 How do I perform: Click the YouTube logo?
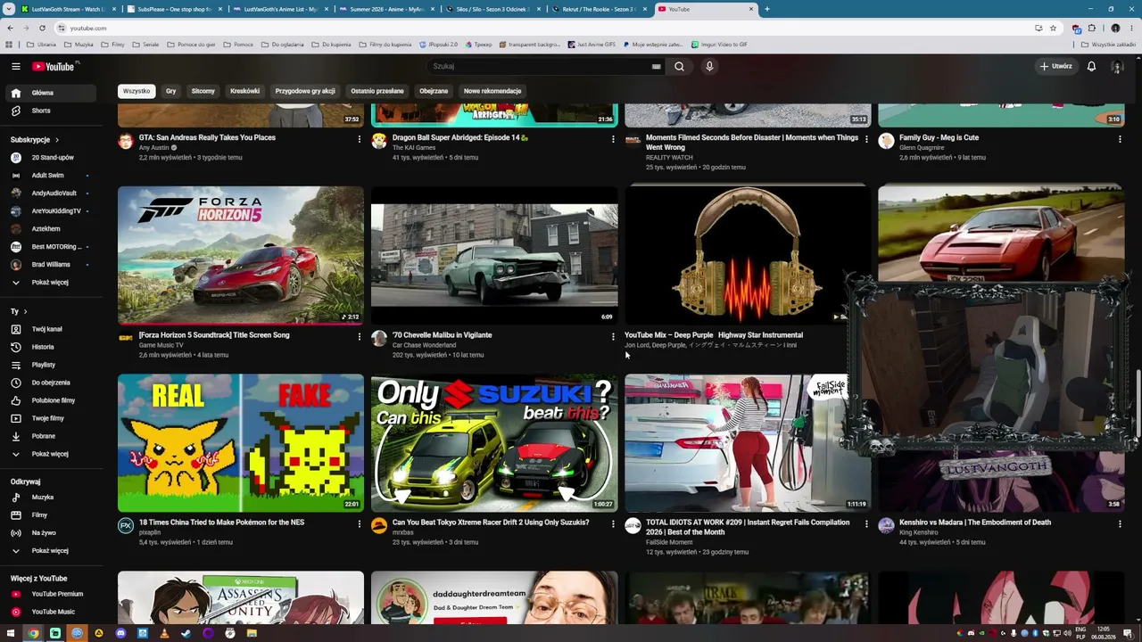(54, 66)
